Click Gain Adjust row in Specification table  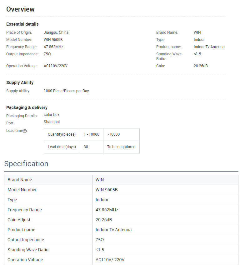[x=19, y=220]
